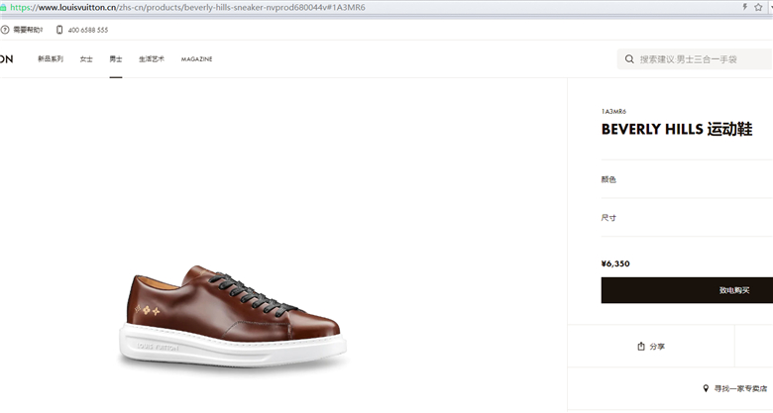The width and height of the screenshot is (773, 413).
Task: Click the help question mark icon
Action: [x=5, y=30]
